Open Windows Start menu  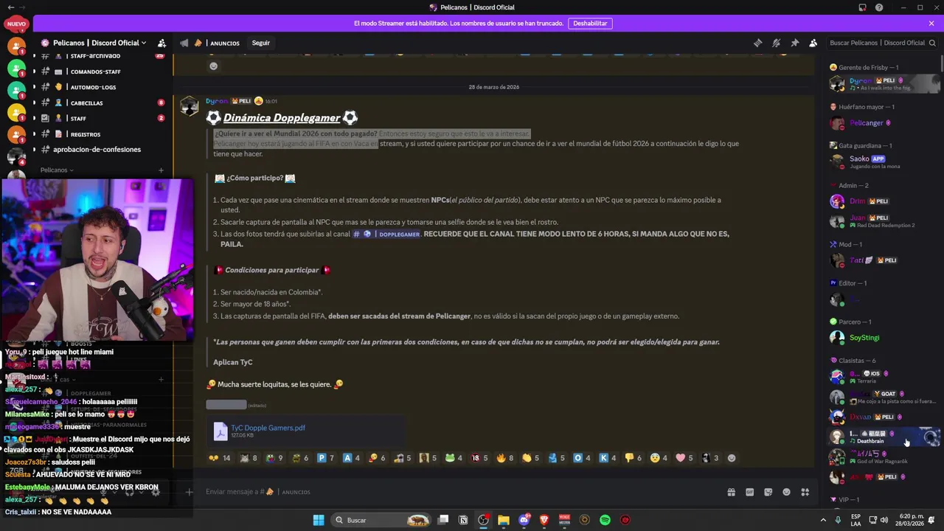[319, 520]
